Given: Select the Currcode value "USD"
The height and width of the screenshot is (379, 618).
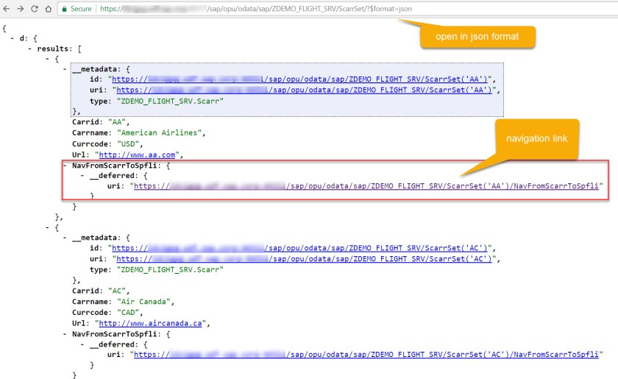Looking at the screenshot, I should coord(128,144).
